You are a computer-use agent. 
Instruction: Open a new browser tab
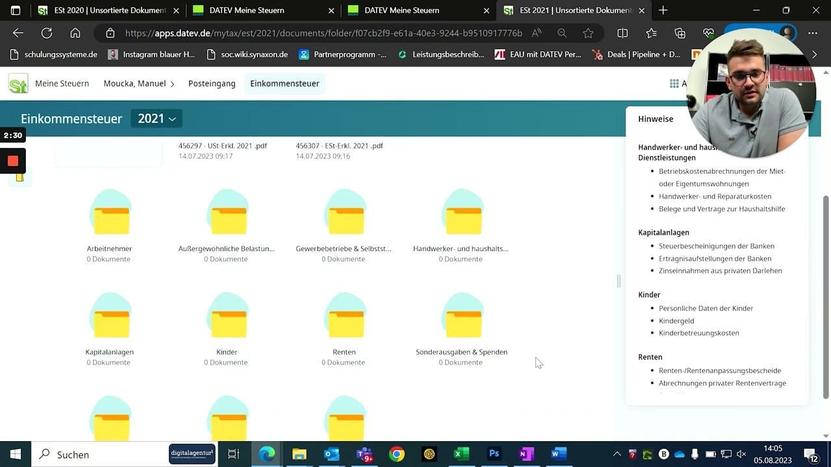click(x=663, y=10)
